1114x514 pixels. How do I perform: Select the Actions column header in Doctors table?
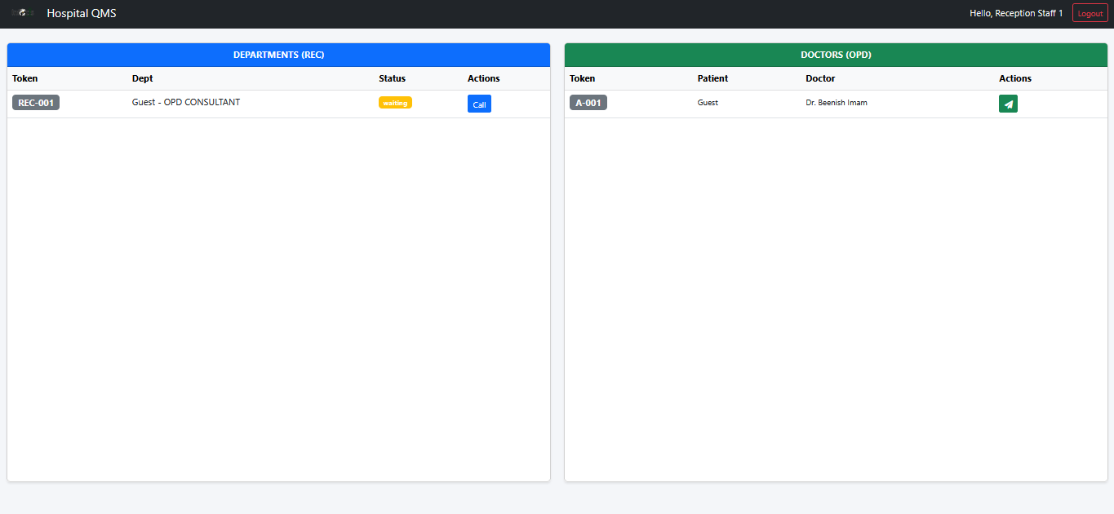point(1014,78)
